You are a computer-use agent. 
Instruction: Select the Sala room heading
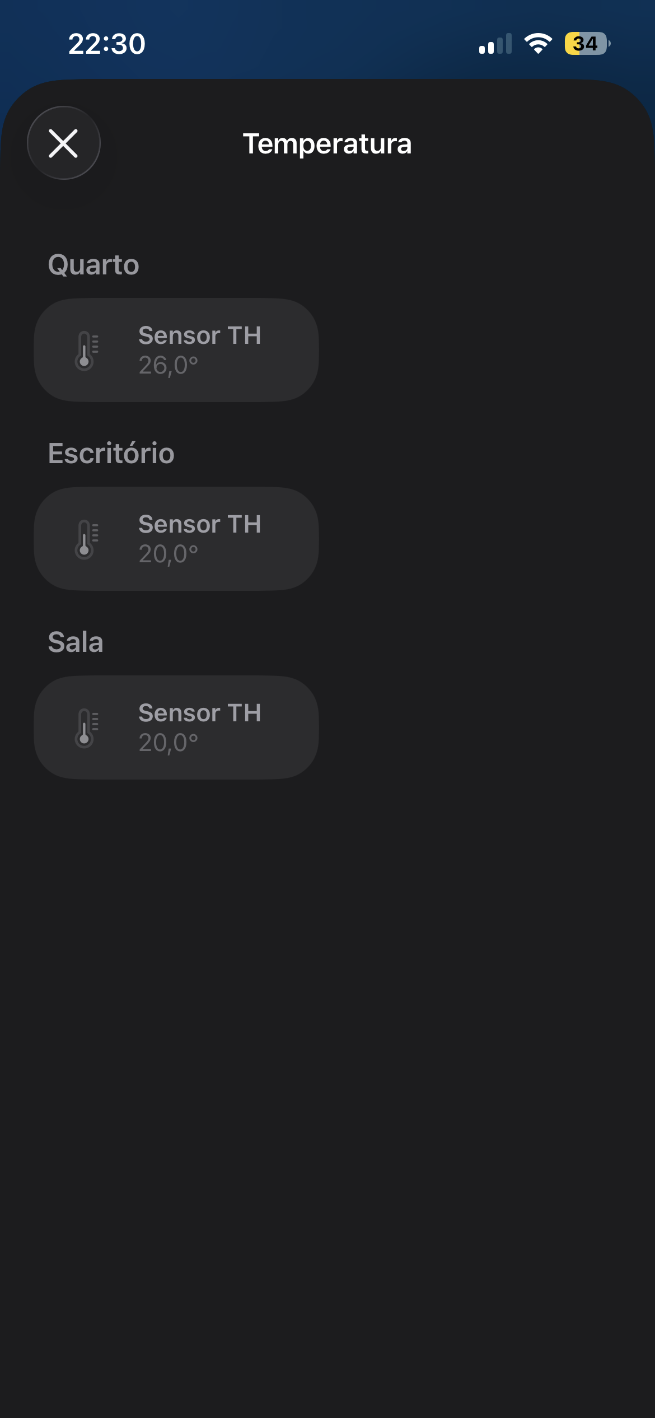click(76, 642)
